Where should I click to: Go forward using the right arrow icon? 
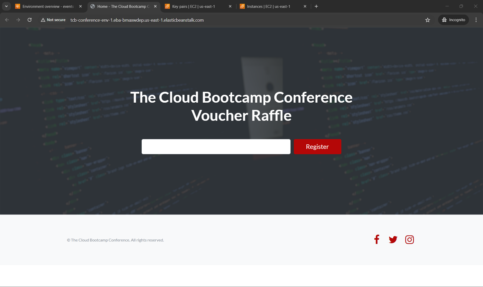pyautogui.click(x=18, y=20)
